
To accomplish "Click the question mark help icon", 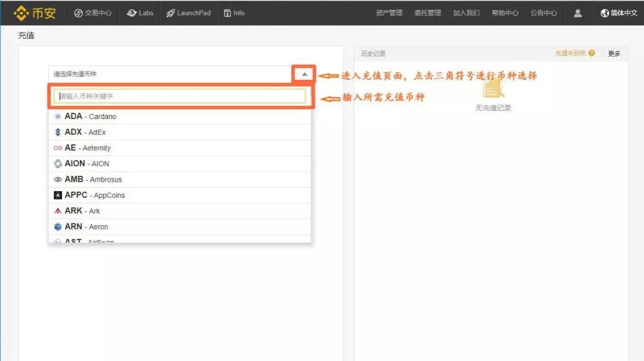I will pos(592,53).
